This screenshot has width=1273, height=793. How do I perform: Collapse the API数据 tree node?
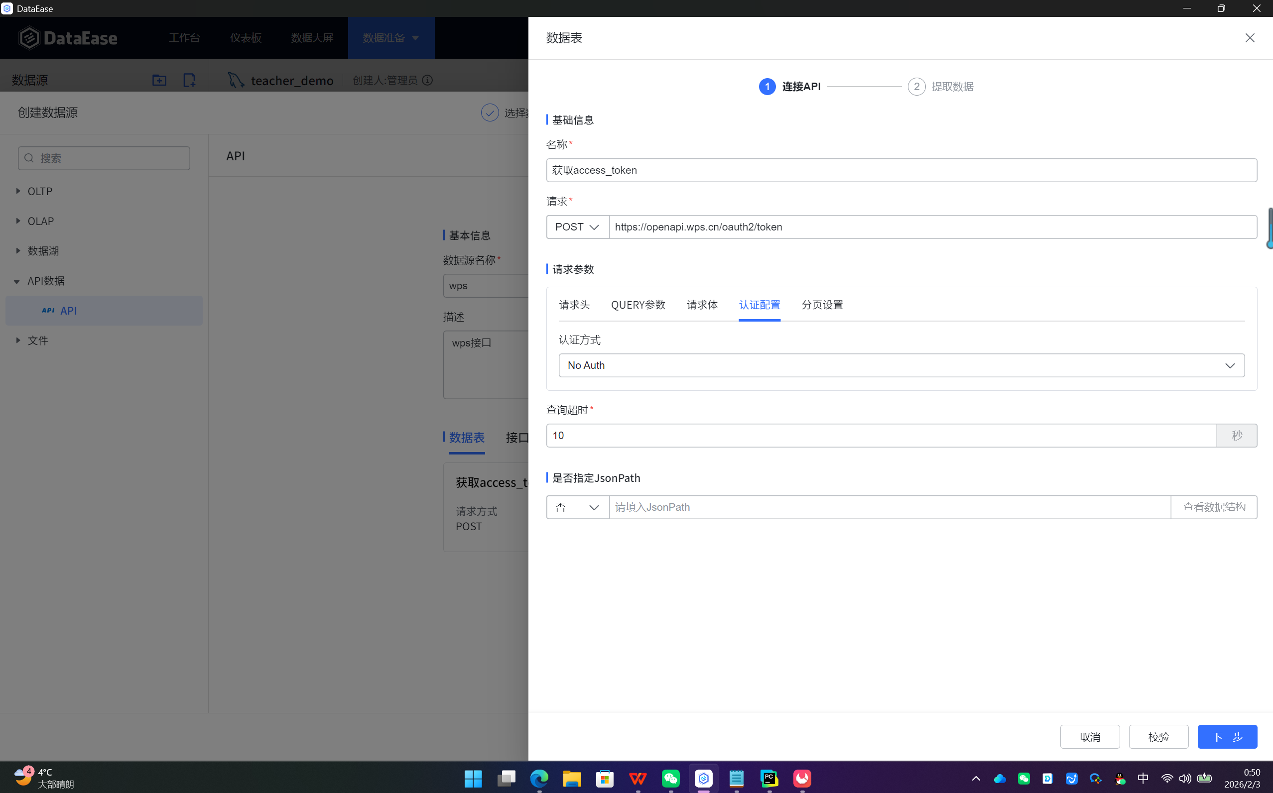17,282
